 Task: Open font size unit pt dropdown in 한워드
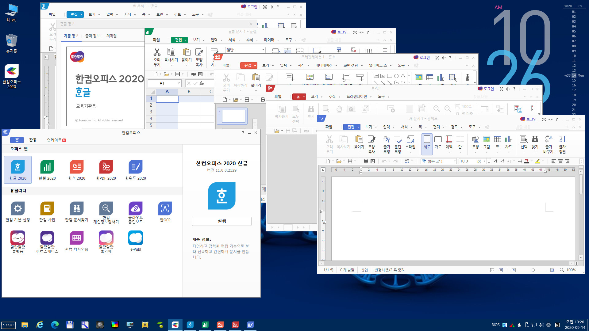[x=485, y=161]
